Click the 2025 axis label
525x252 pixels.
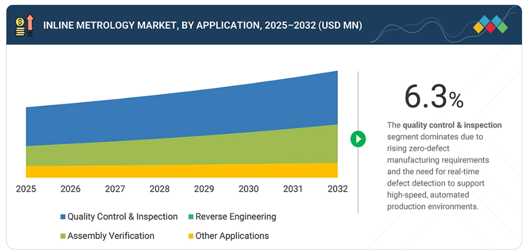[26, 189]
